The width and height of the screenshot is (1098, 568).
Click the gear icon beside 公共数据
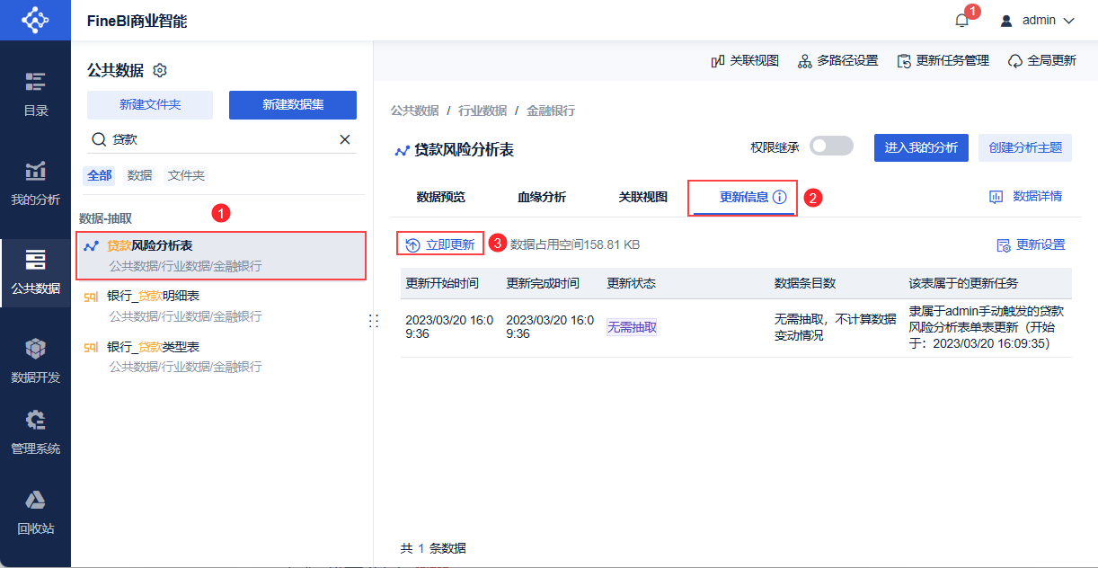pyautogui.click(x=161, y=70)
